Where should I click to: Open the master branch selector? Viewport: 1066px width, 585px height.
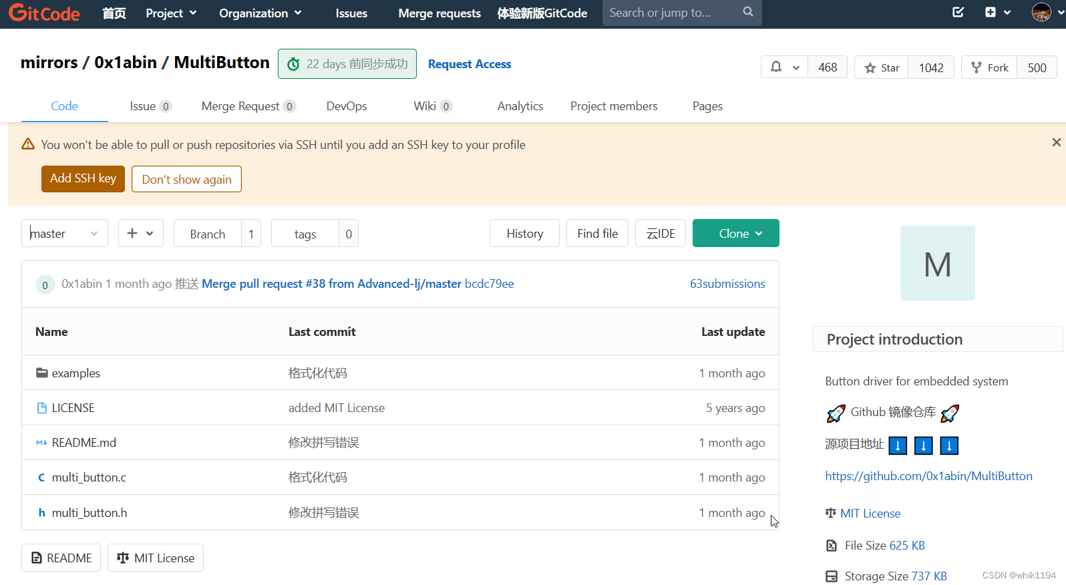tap(64, 233)
